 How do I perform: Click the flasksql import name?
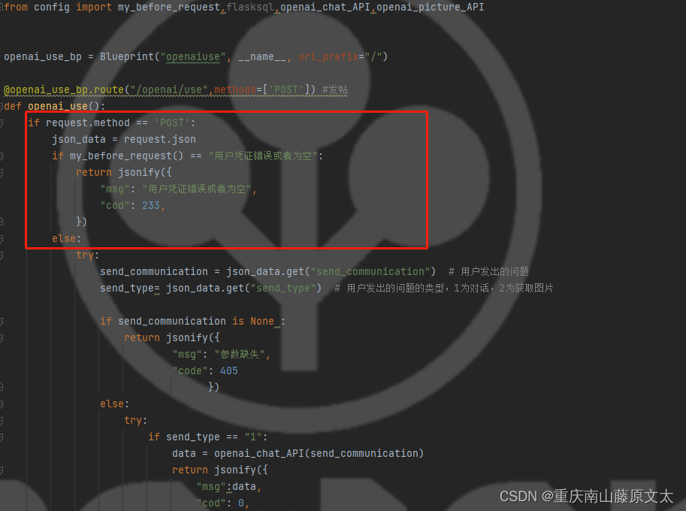pyautogui.click(x=249, y=8)
